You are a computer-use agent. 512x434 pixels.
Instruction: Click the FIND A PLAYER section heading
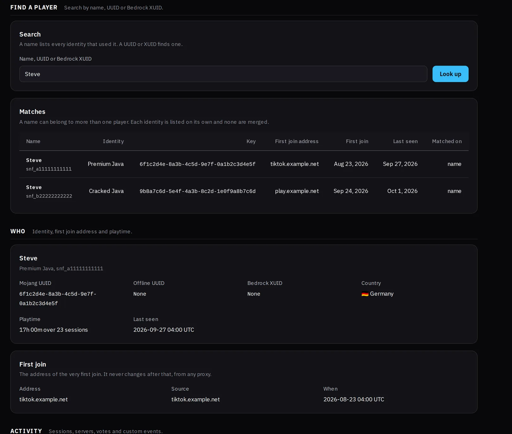(34, 8)
